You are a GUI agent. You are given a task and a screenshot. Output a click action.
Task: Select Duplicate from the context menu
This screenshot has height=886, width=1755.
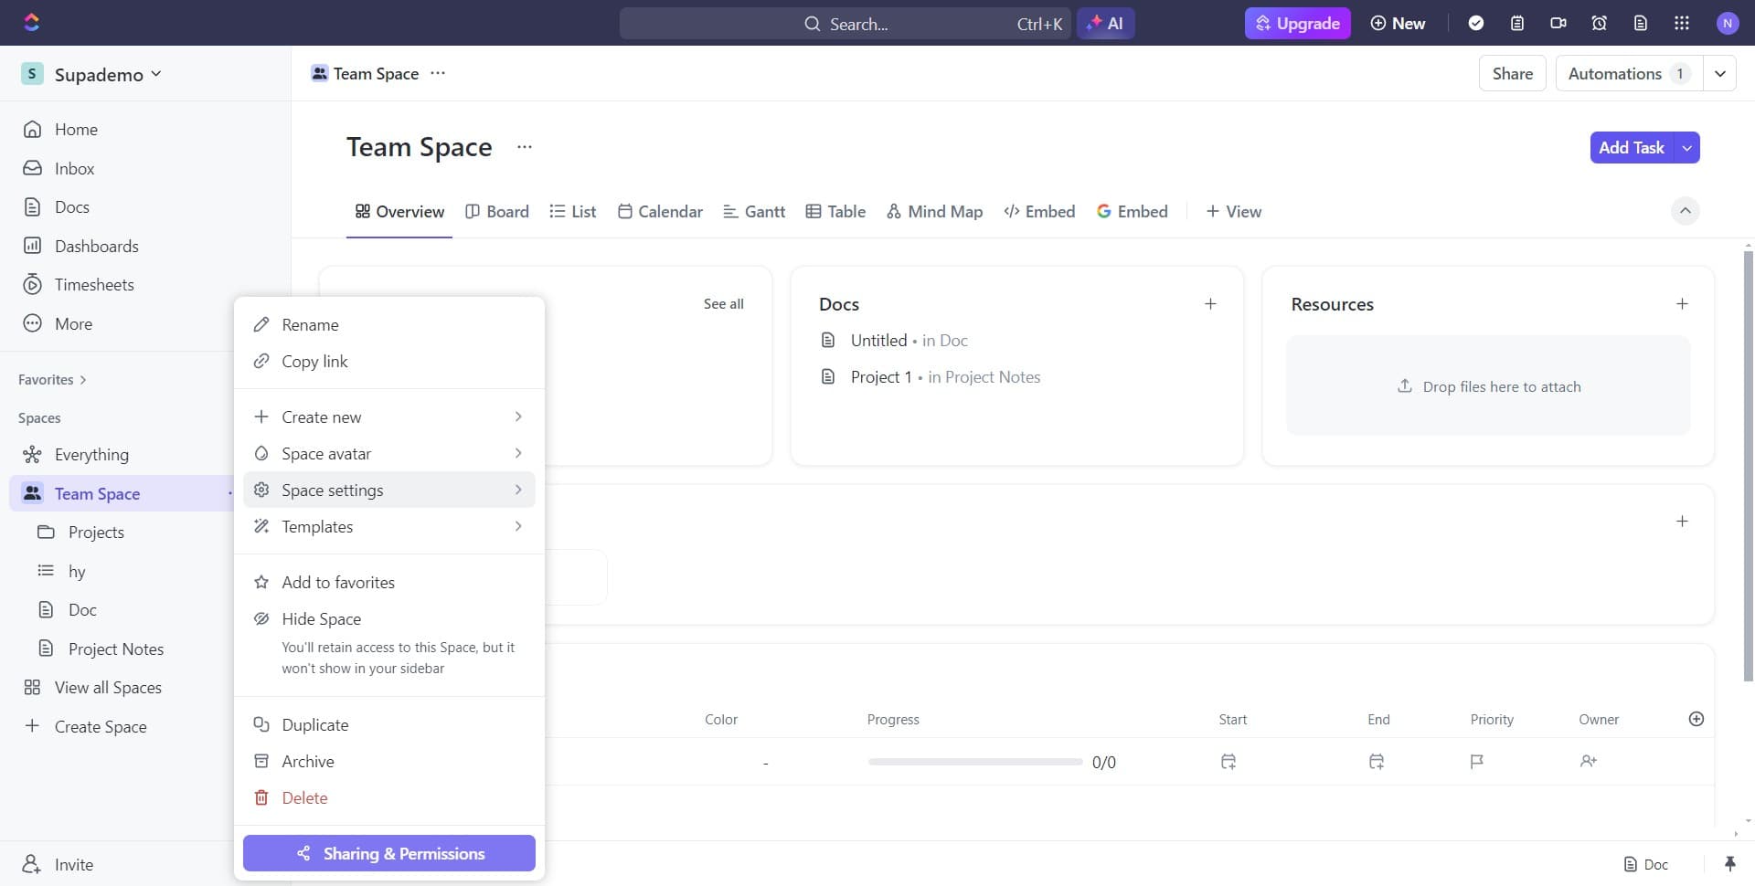(315, 725)
